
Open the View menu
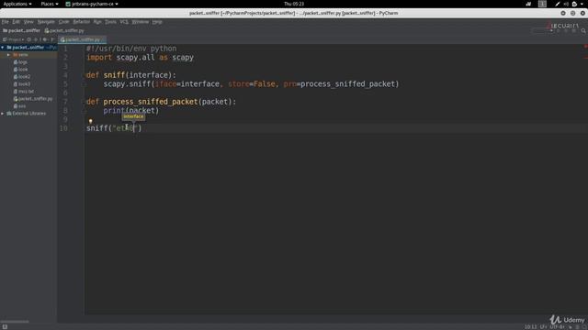click(28, 22)
